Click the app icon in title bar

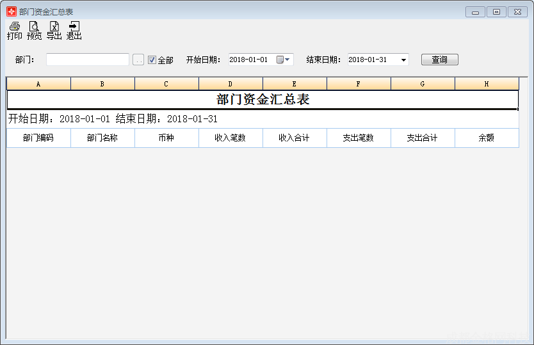(11, 12)
